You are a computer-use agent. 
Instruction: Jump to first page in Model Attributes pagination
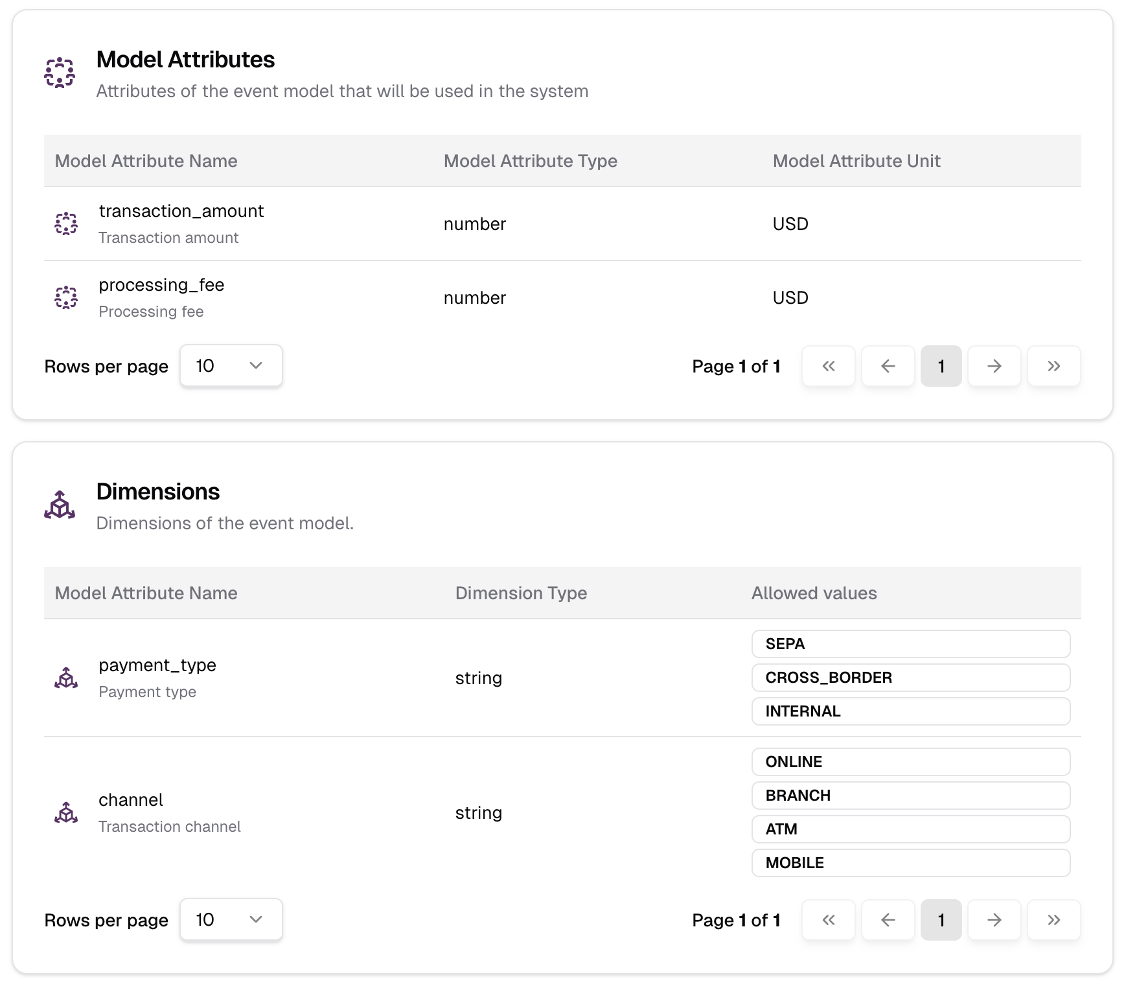click(828, 366)
